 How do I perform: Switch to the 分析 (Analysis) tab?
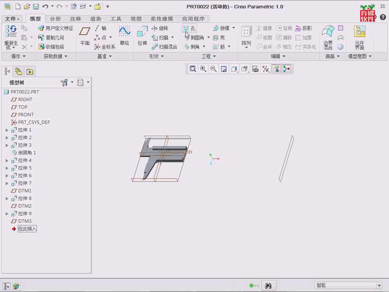click(55, 19)
